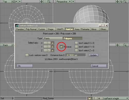129x100 pixels.
Task: Toggle Lock vertices near 0 checkbox
Action: 27,55
